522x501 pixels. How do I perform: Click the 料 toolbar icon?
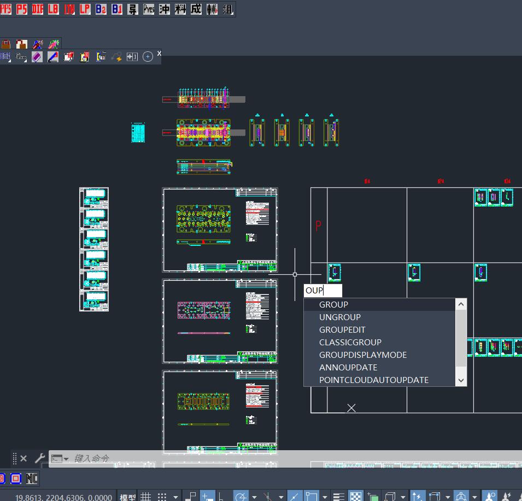pyautogui.click(x=180, y=9)
